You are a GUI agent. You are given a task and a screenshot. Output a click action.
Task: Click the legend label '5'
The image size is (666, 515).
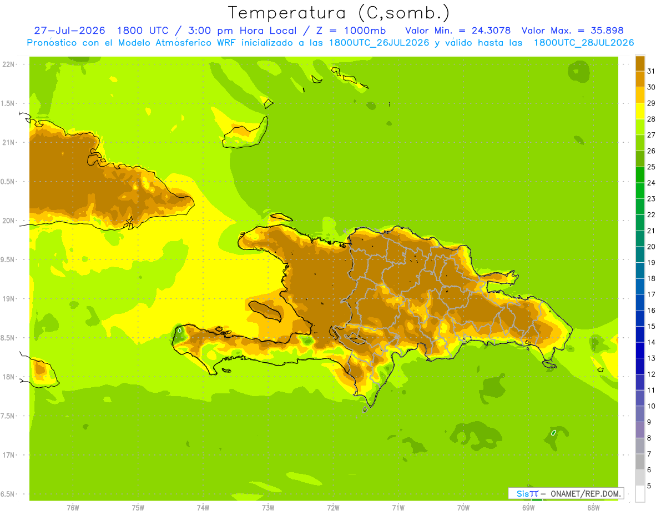pyautogui.click(x=649, y=486)
